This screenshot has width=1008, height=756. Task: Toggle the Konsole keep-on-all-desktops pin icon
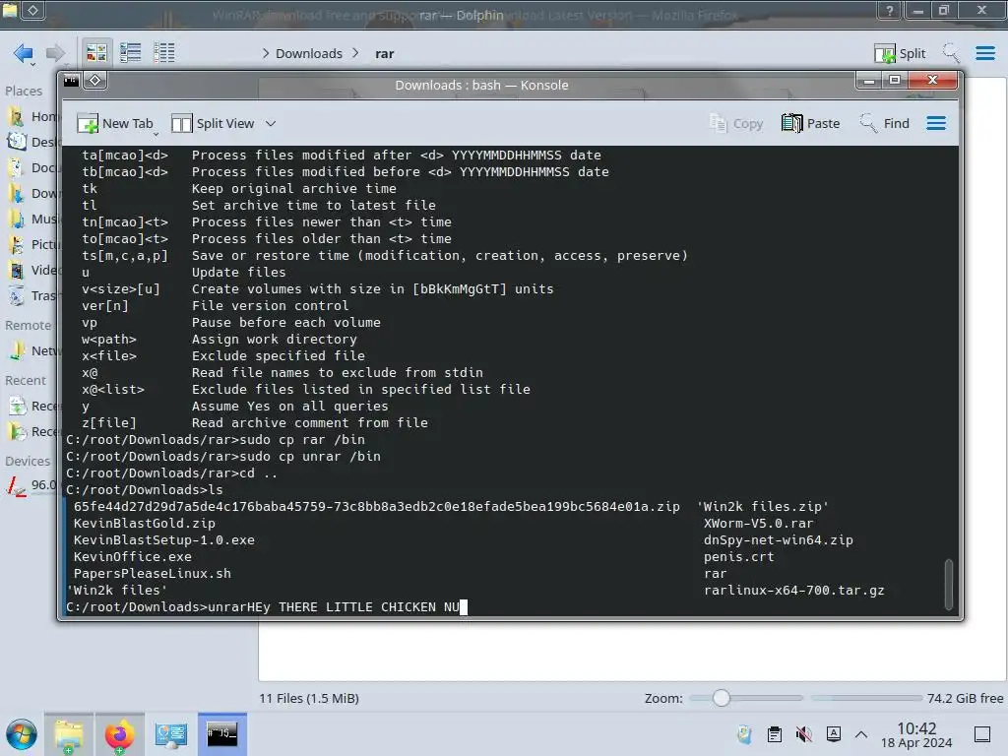click(95, 81)
